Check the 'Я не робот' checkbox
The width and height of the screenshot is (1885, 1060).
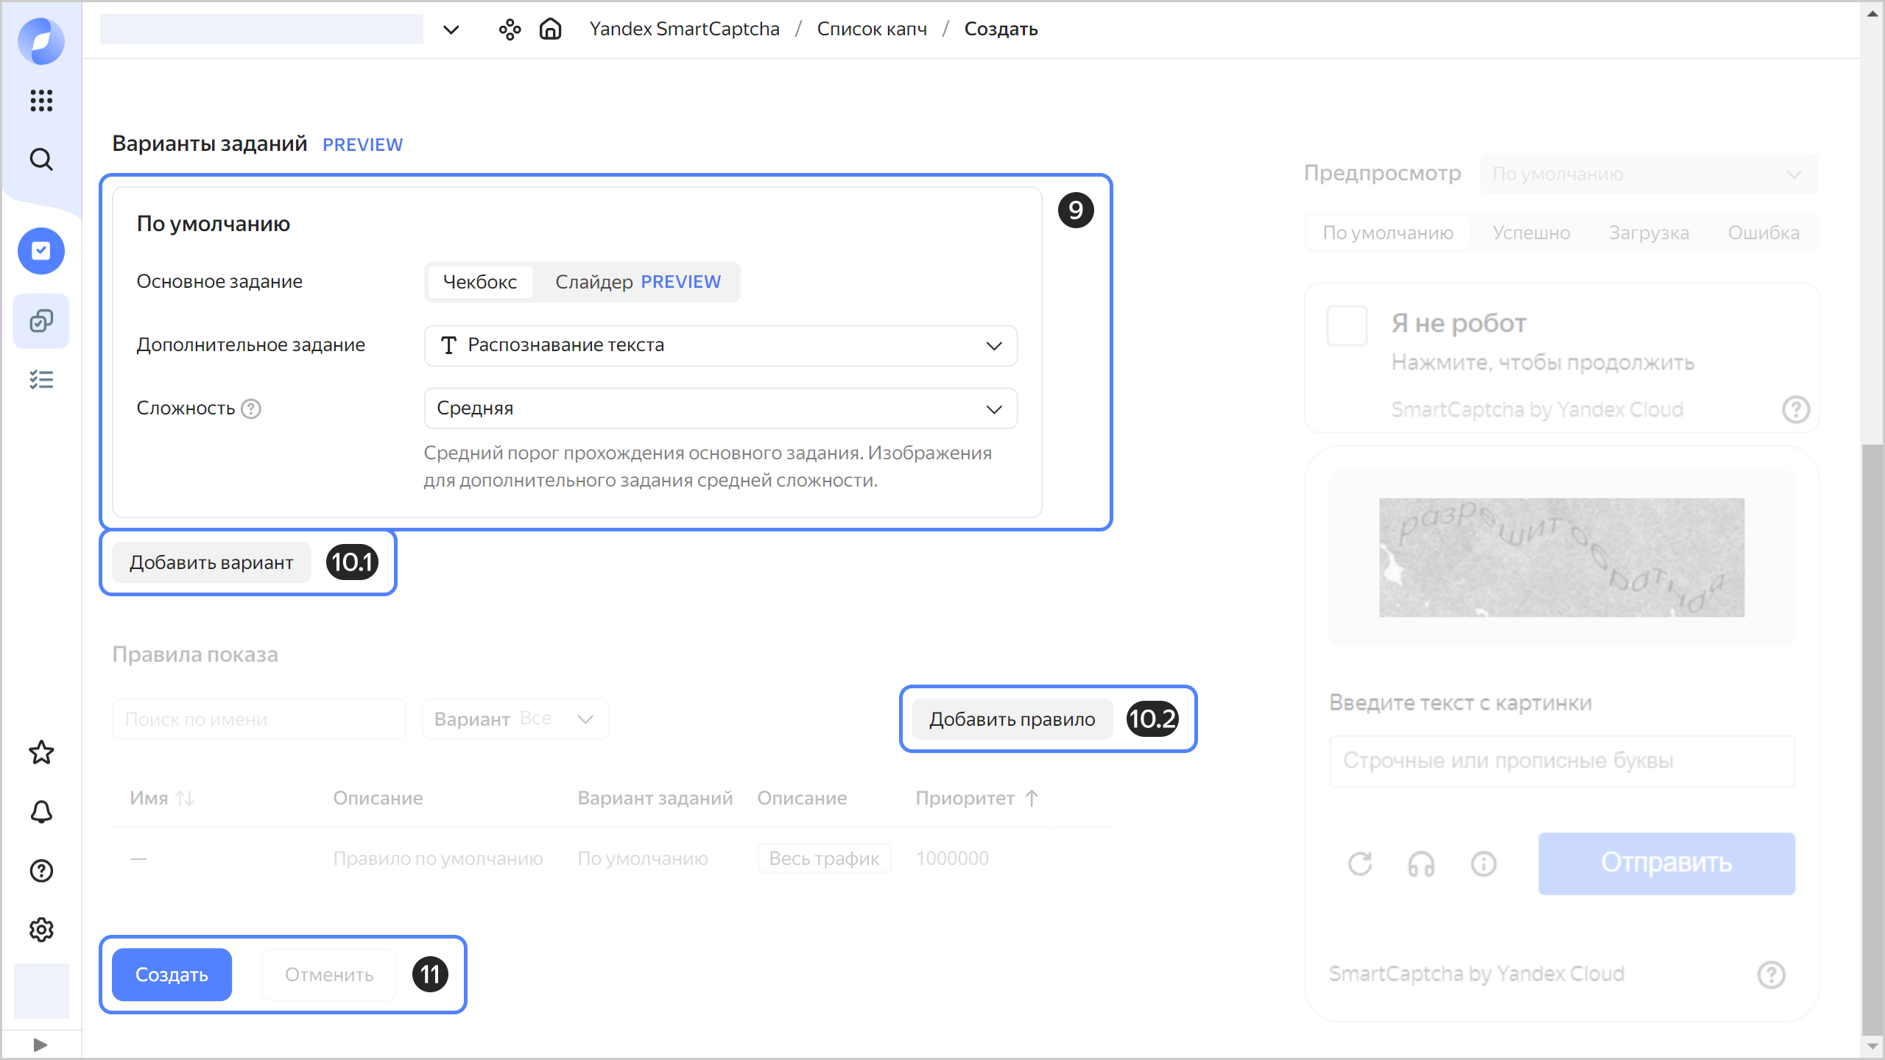coord(1347,325)
